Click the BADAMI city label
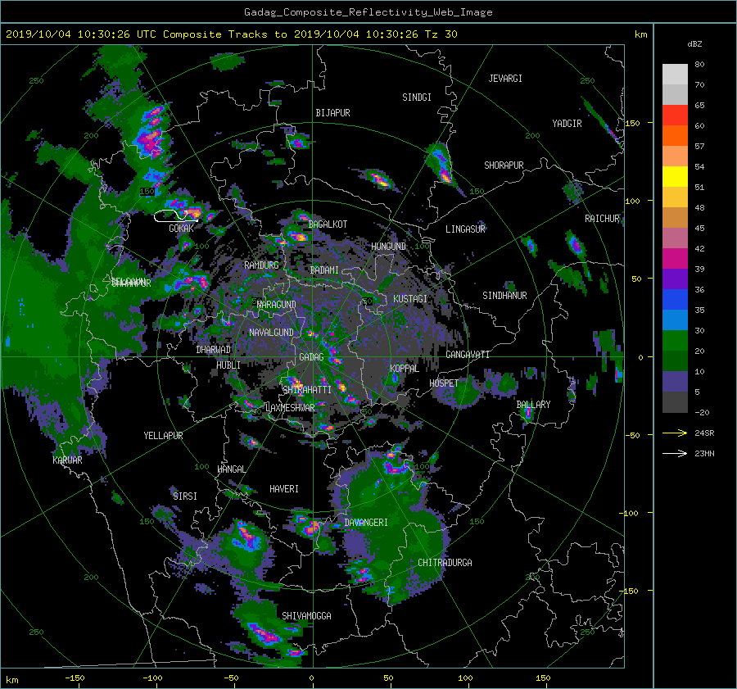This screenshot has width=737, height=689. coord(324,270)
